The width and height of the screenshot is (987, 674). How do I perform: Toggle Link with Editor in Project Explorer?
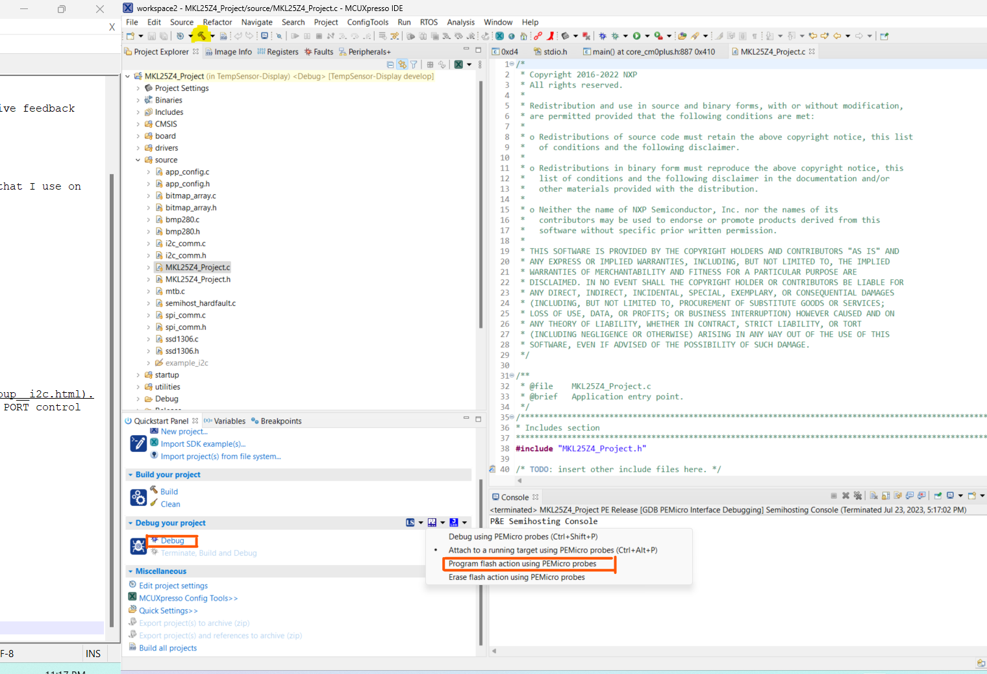click(402, 64)
